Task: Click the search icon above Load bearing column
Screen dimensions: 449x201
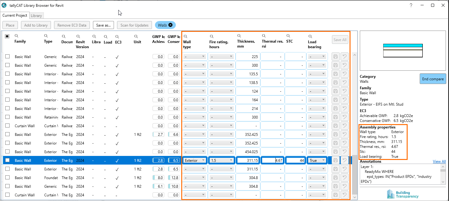Action: point(310,36)
